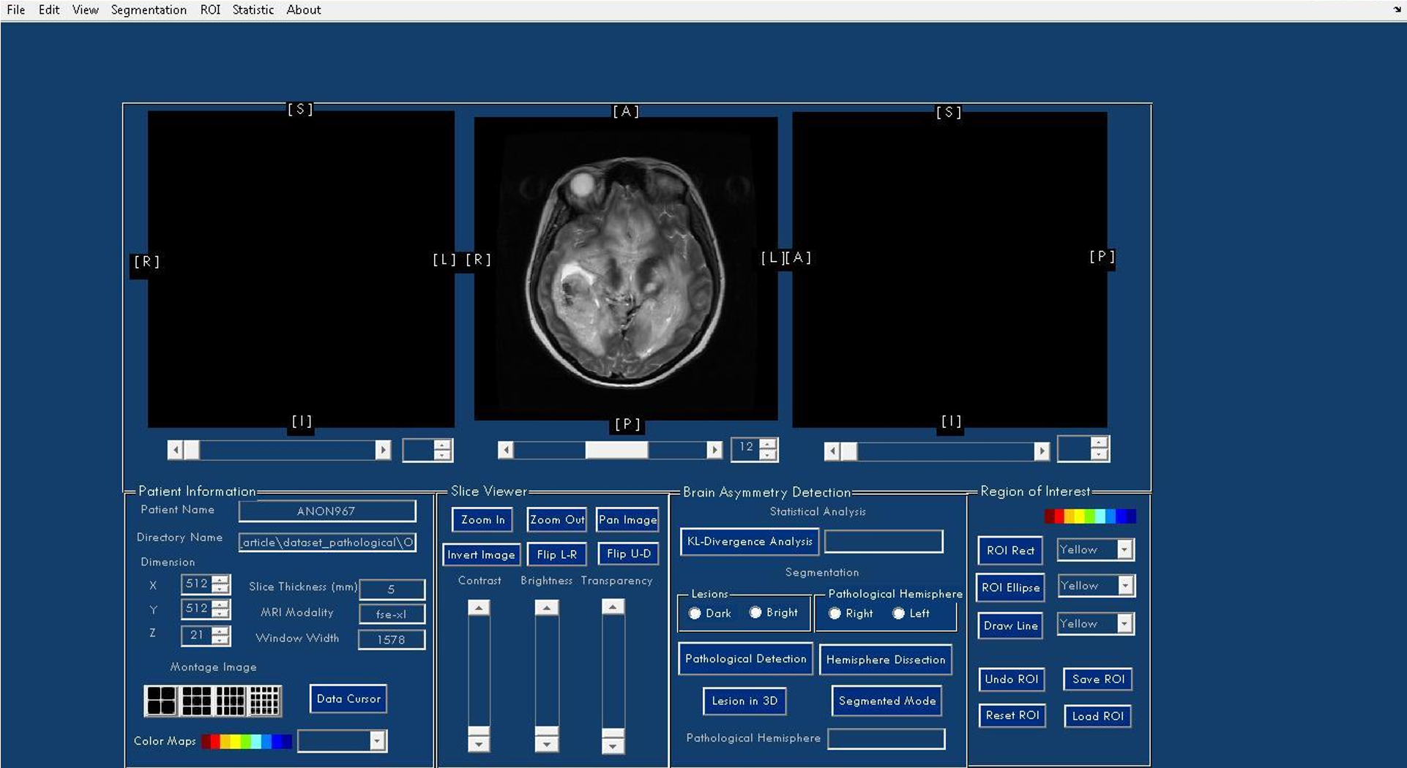This screenshot has height=768, width=1407.
Task: Select the 5x5 montage layout icon
Action: (264, 701)
